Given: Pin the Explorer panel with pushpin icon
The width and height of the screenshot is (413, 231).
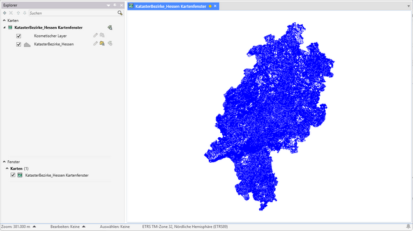Looking at the screenshot, I should click(115, 5).
